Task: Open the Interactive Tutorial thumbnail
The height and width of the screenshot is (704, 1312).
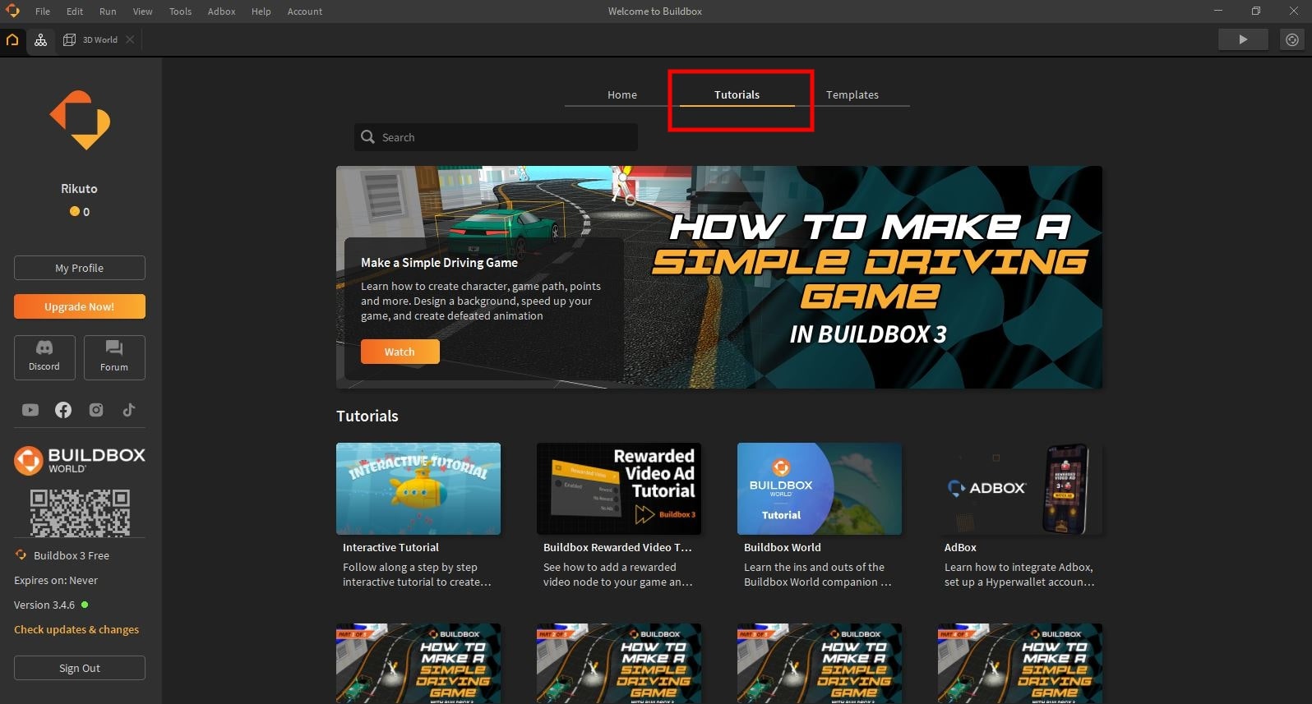Action: 418,489
